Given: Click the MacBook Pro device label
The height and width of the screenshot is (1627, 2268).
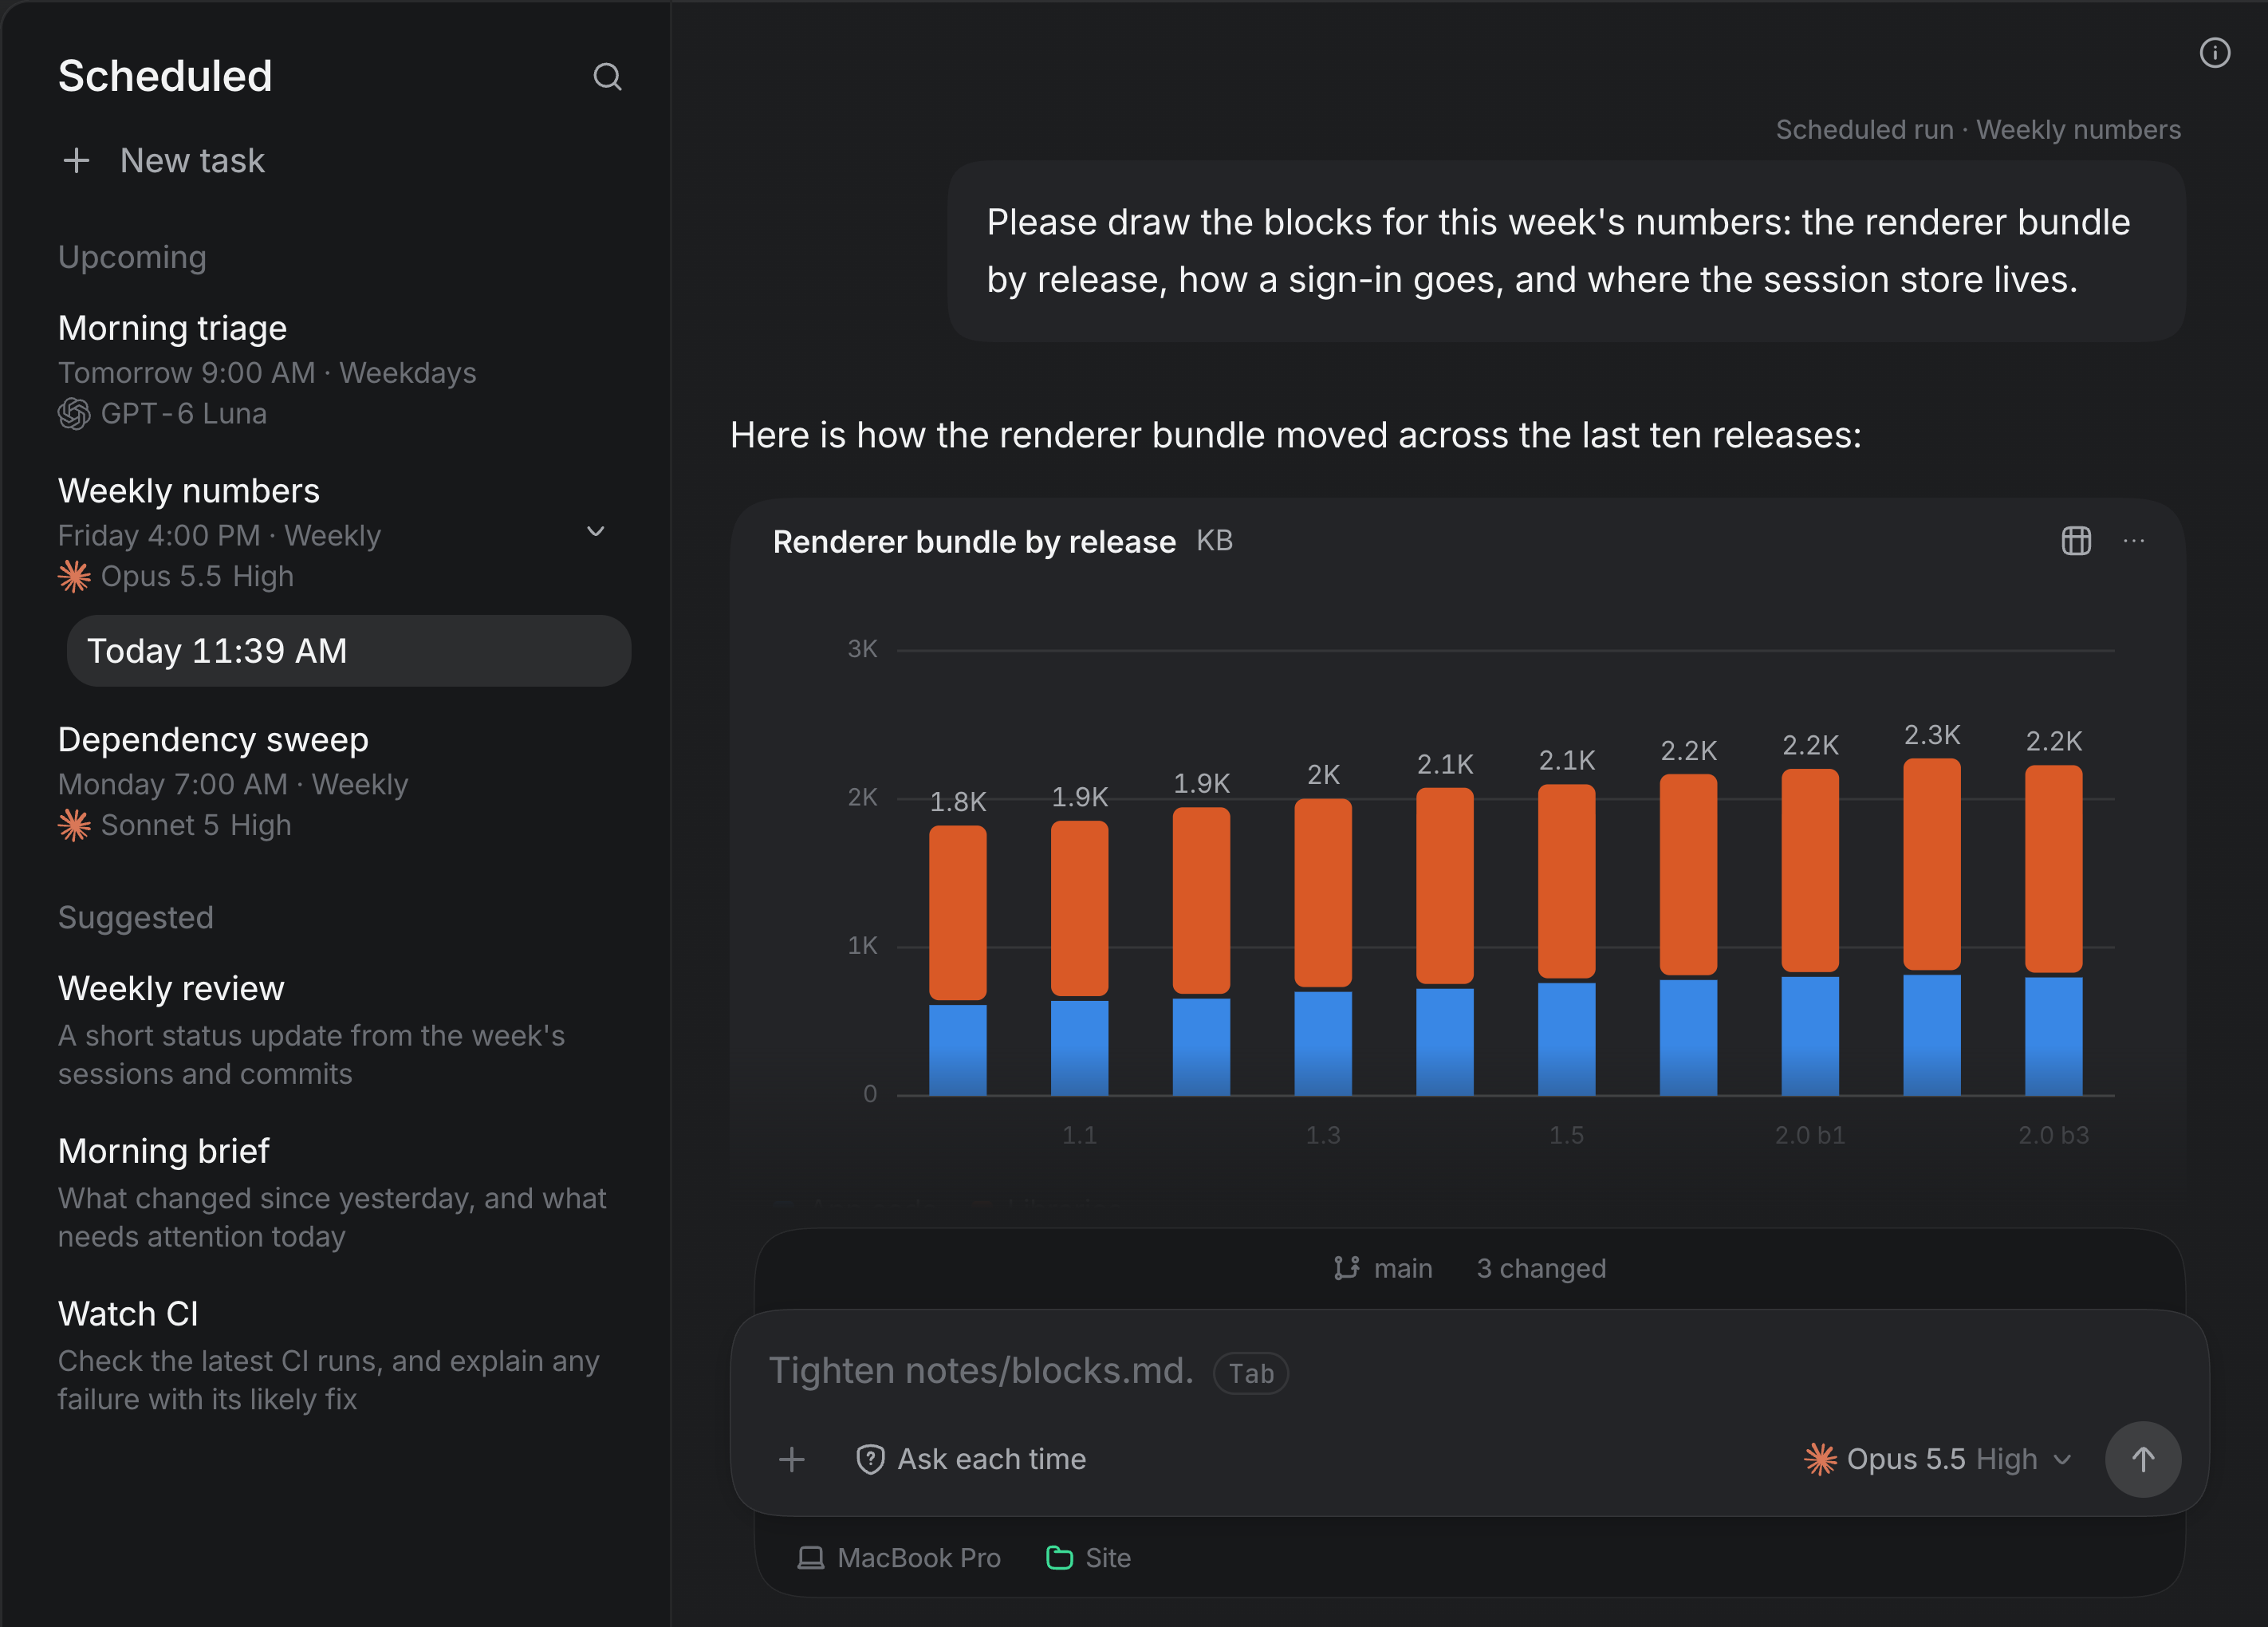Looking at the screenshot, I should (x=918, y=1558).
